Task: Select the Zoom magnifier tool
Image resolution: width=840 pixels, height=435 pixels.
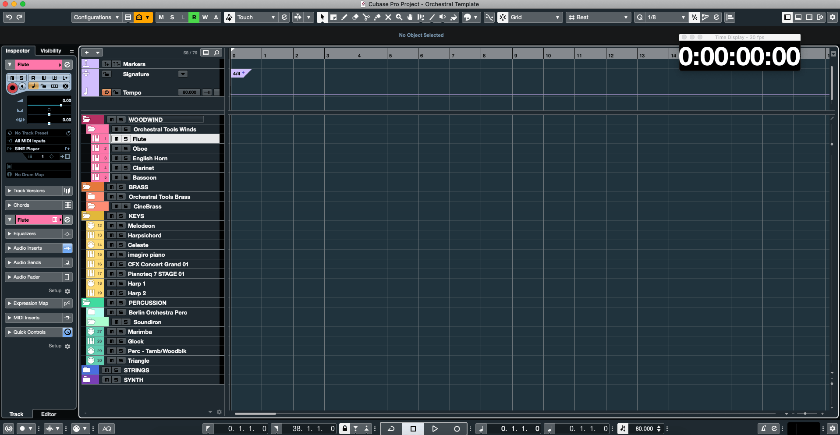Action: click(x=399, y=18)
